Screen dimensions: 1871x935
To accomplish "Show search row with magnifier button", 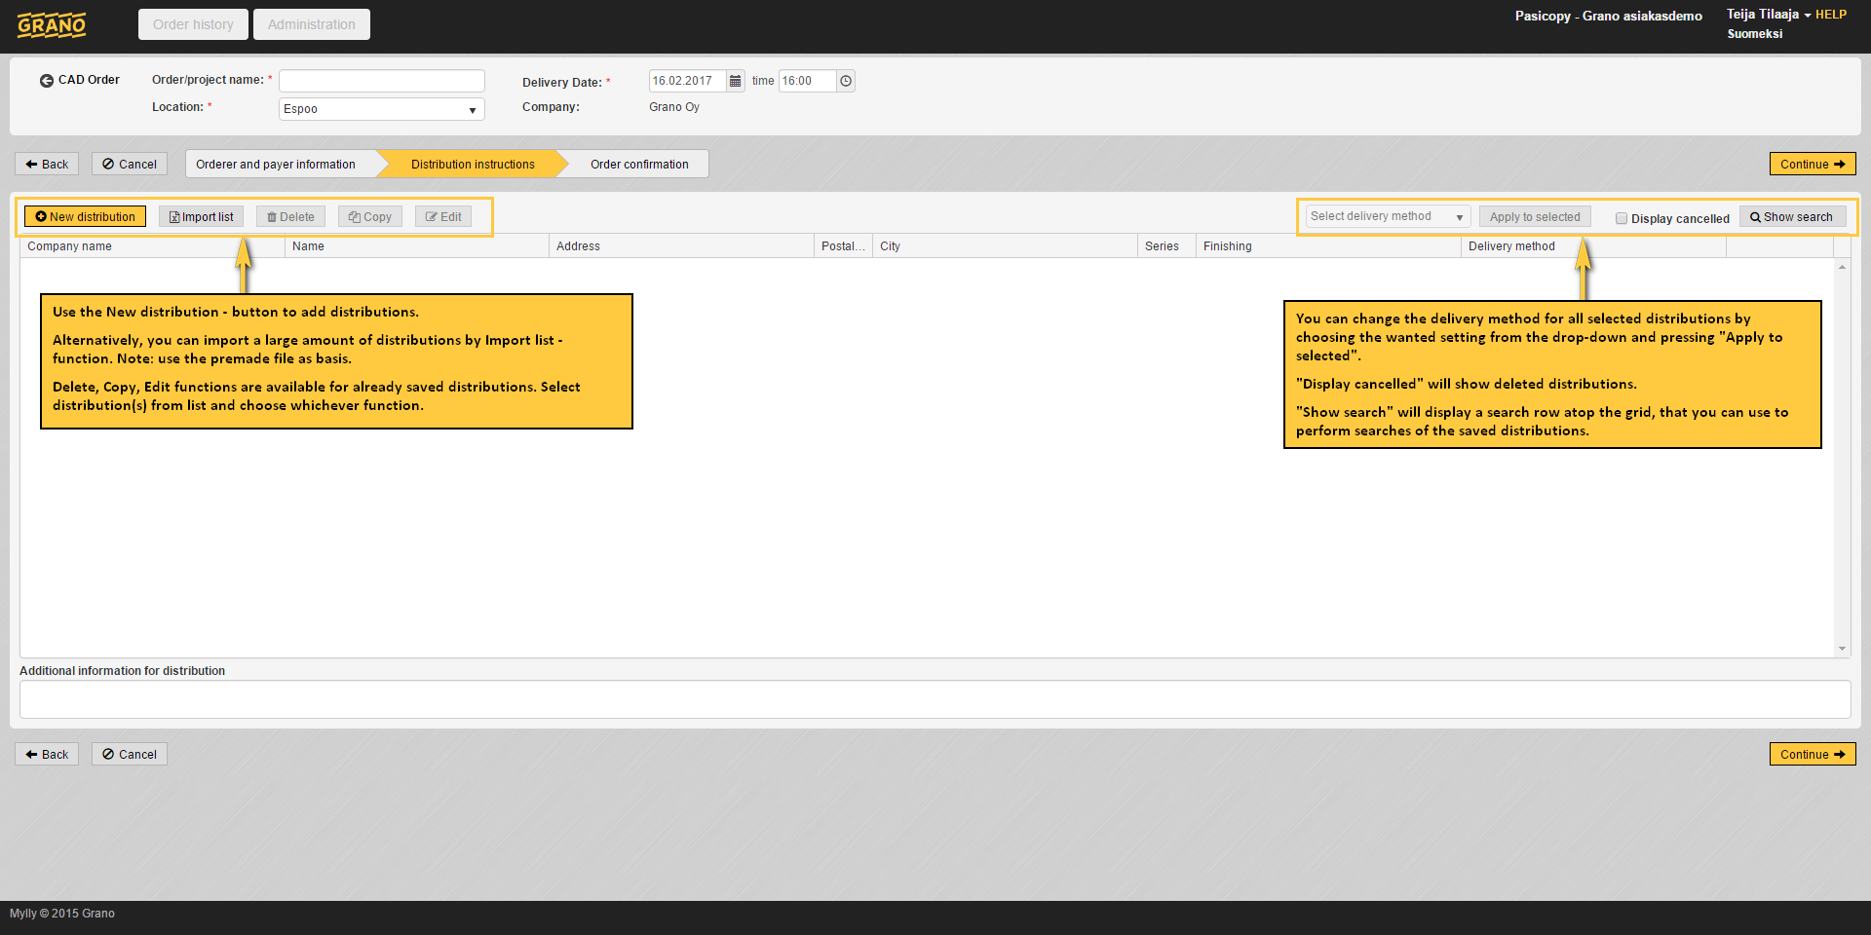I will coord(1791,216).
